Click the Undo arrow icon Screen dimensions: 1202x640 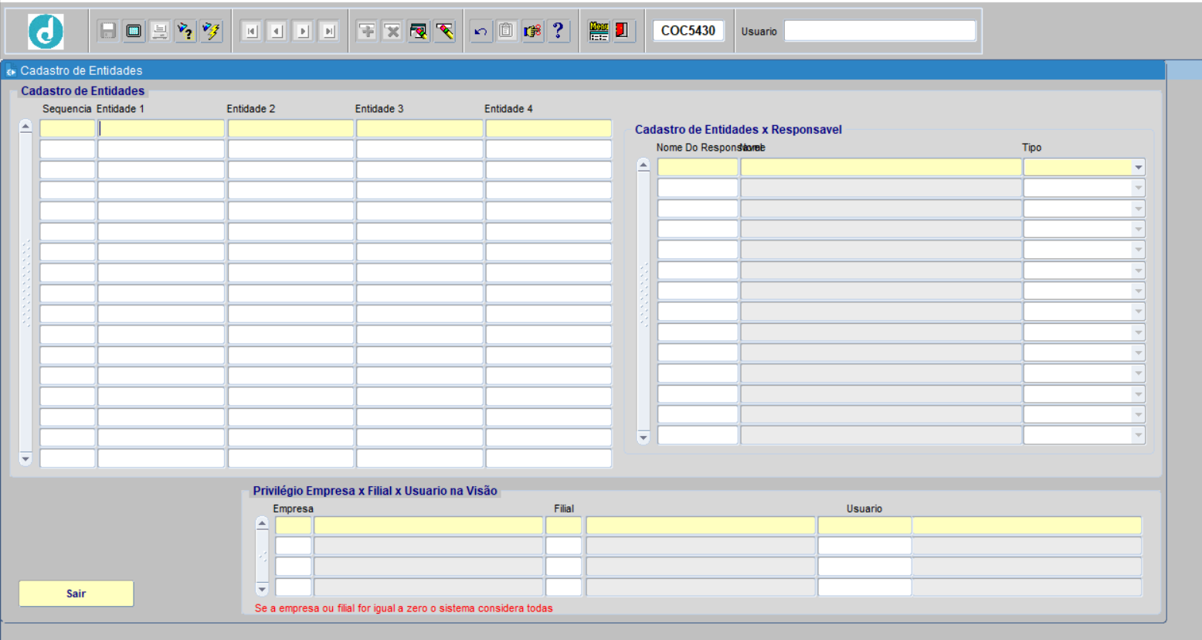[480, 31]
